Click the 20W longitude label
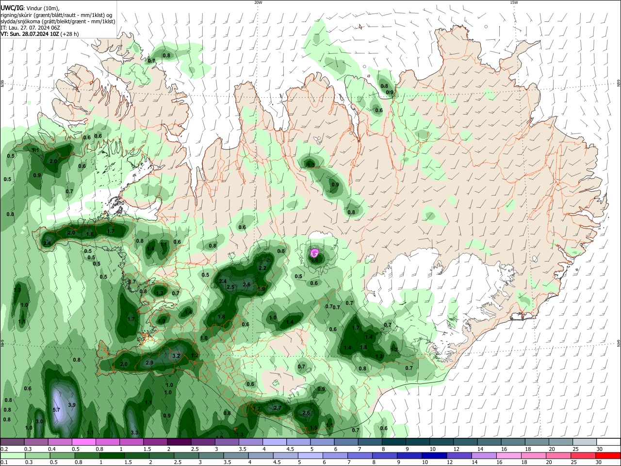Viewport: 621px width, 466px height. (258, 2)
